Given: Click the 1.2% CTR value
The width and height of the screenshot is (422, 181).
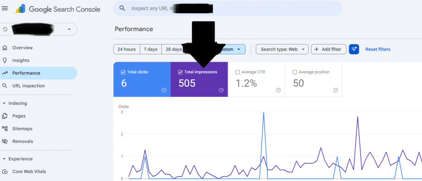Looking at the screenshot, I should coord(246,83).
